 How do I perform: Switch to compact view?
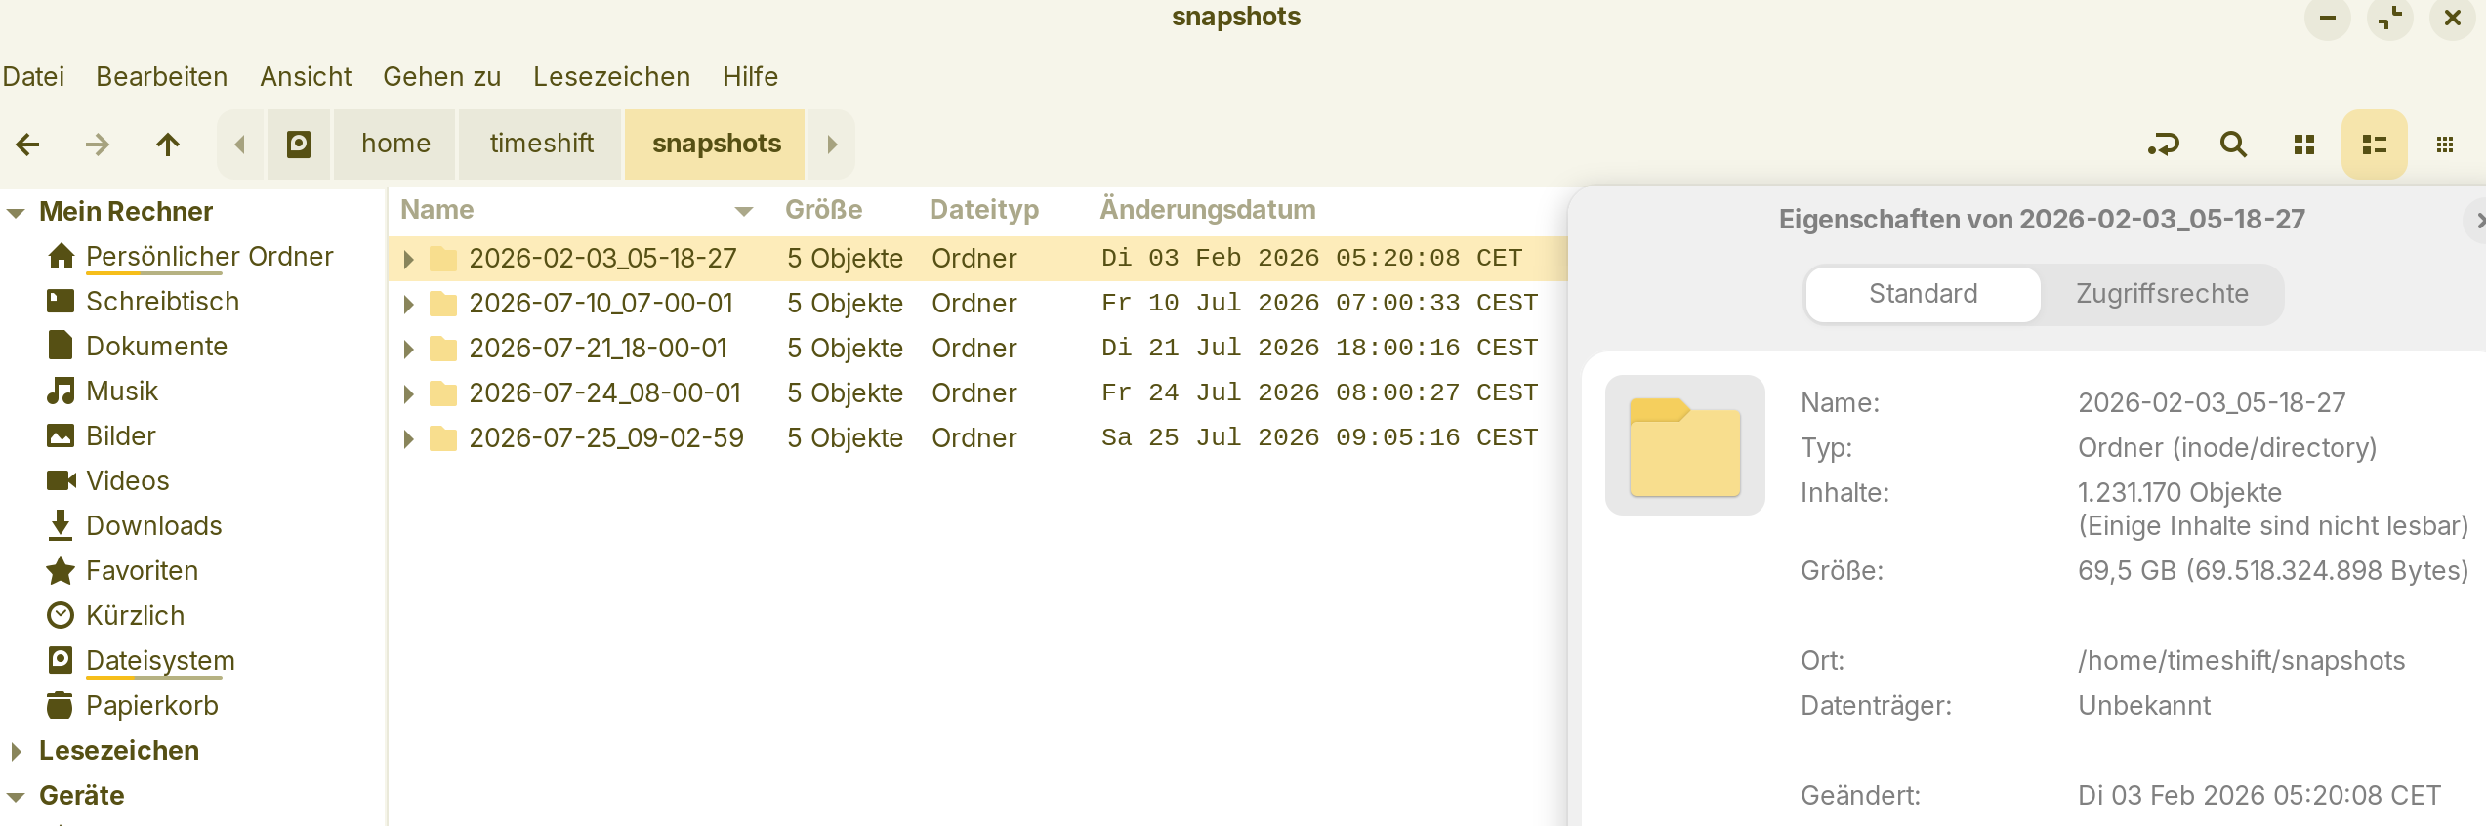[x=2444, y=145]
